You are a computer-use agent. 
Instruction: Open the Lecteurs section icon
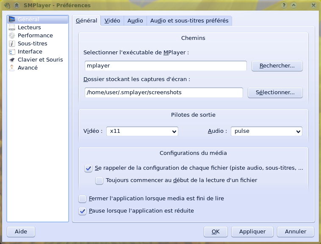[x=12, y=28]
